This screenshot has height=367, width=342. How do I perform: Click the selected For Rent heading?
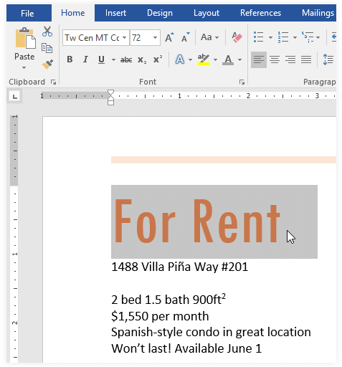click(x=197, y=221)
